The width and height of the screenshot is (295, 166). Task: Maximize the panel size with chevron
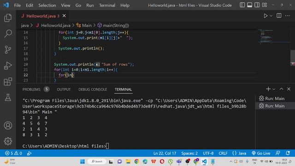(x=281, y=89)
